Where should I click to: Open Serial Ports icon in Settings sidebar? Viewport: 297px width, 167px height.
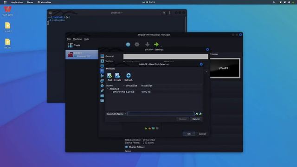click(102, 86)
